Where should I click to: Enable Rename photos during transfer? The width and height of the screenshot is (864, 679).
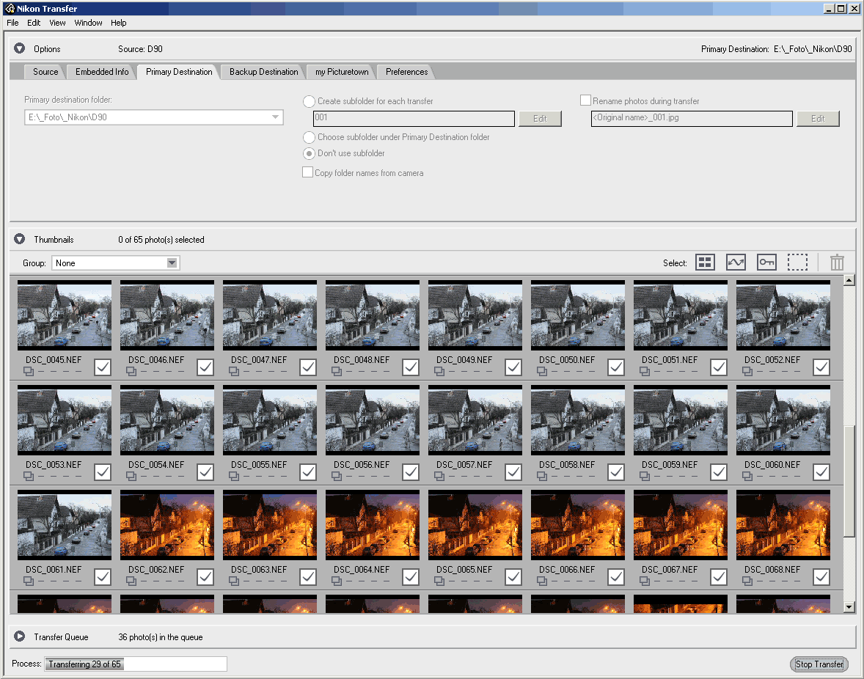point(585,100)
